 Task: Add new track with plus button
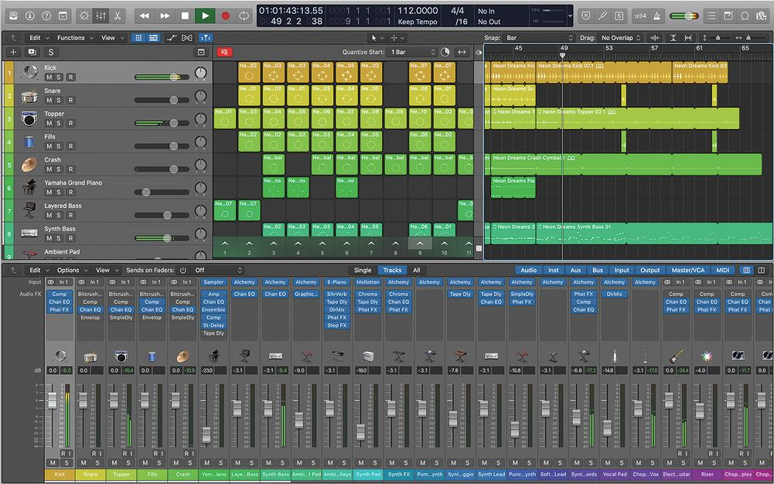(x=13, y=52)
